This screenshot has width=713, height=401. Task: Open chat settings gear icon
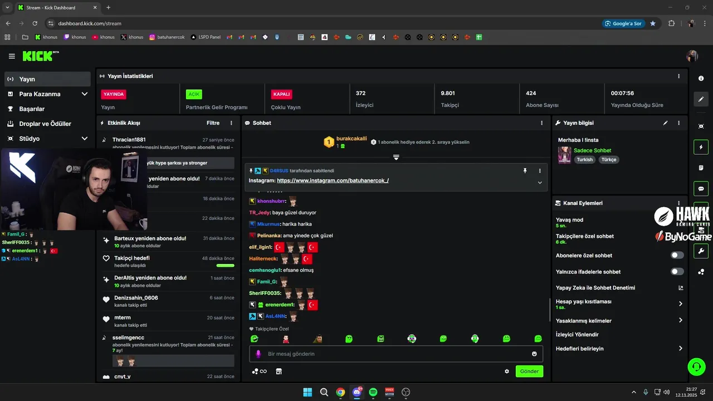[x=507, y=371]
